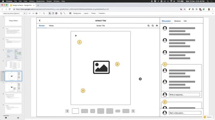Open the Bookmarks menu
This screenshot has height=120, width=215.
point(40,1)
